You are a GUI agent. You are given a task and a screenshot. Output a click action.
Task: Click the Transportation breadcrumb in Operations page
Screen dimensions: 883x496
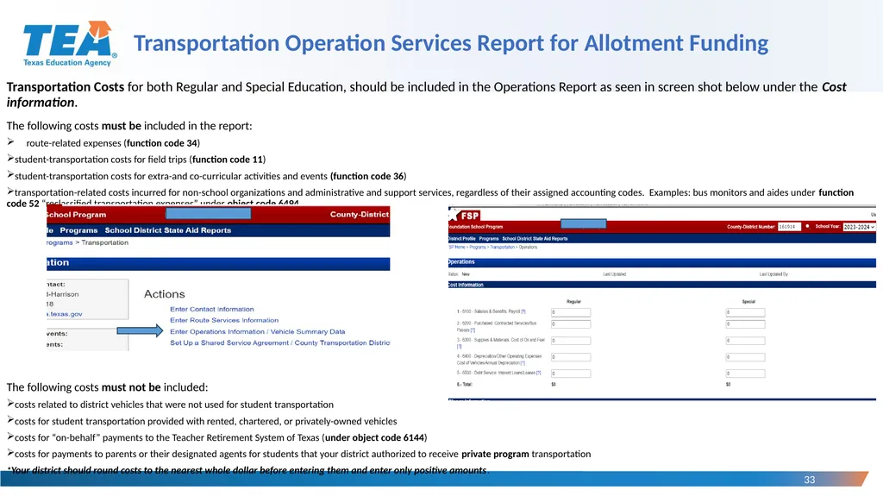point(502,247)
